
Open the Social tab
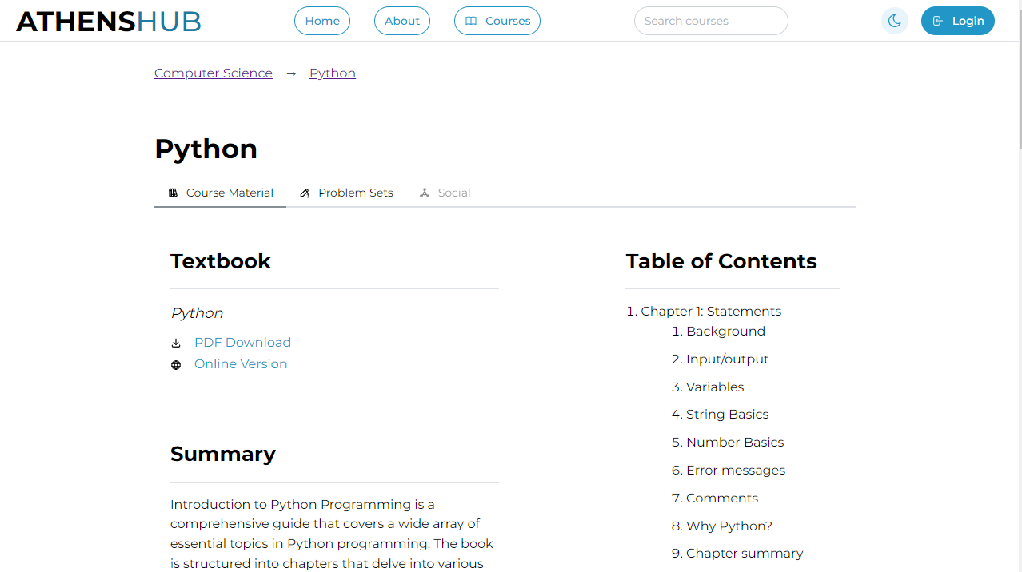tap(453, 193)
